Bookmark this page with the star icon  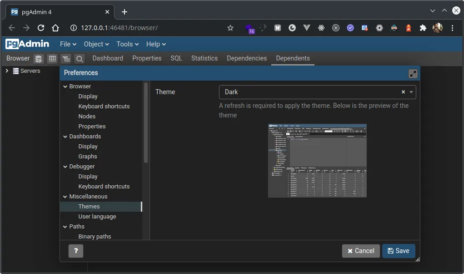pyautogui.click(x=230, y=28)
